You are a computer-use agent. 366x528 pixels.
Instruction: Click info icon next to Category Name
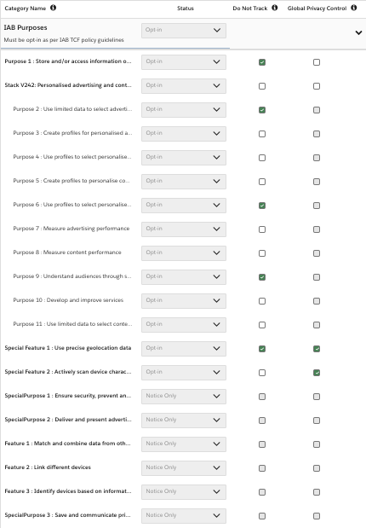53,8
